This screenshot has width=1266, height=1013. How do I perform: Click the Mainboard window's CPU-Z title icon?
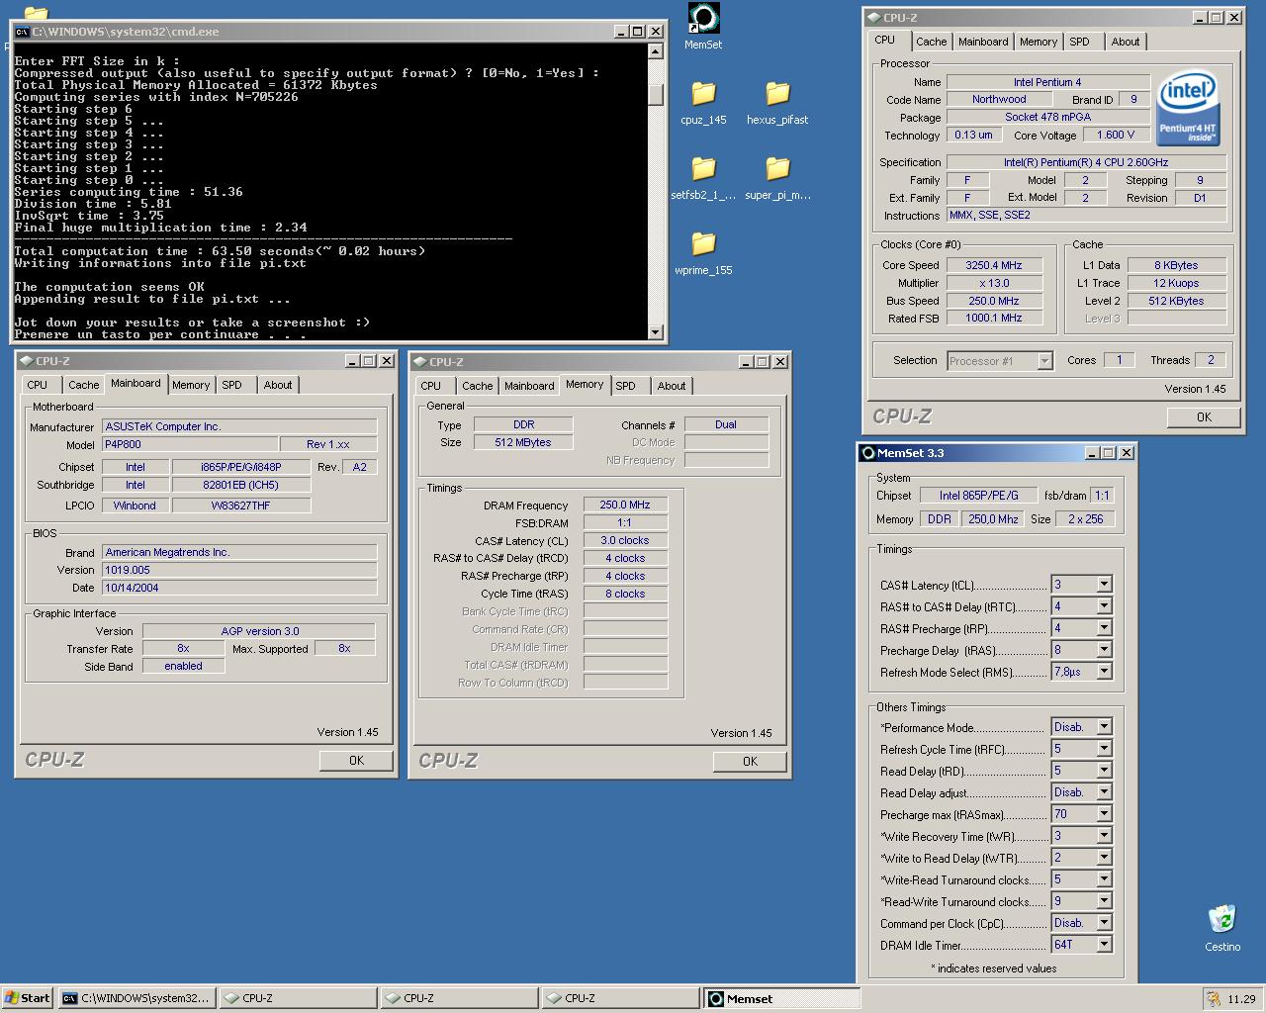click(x=26, y=361)
